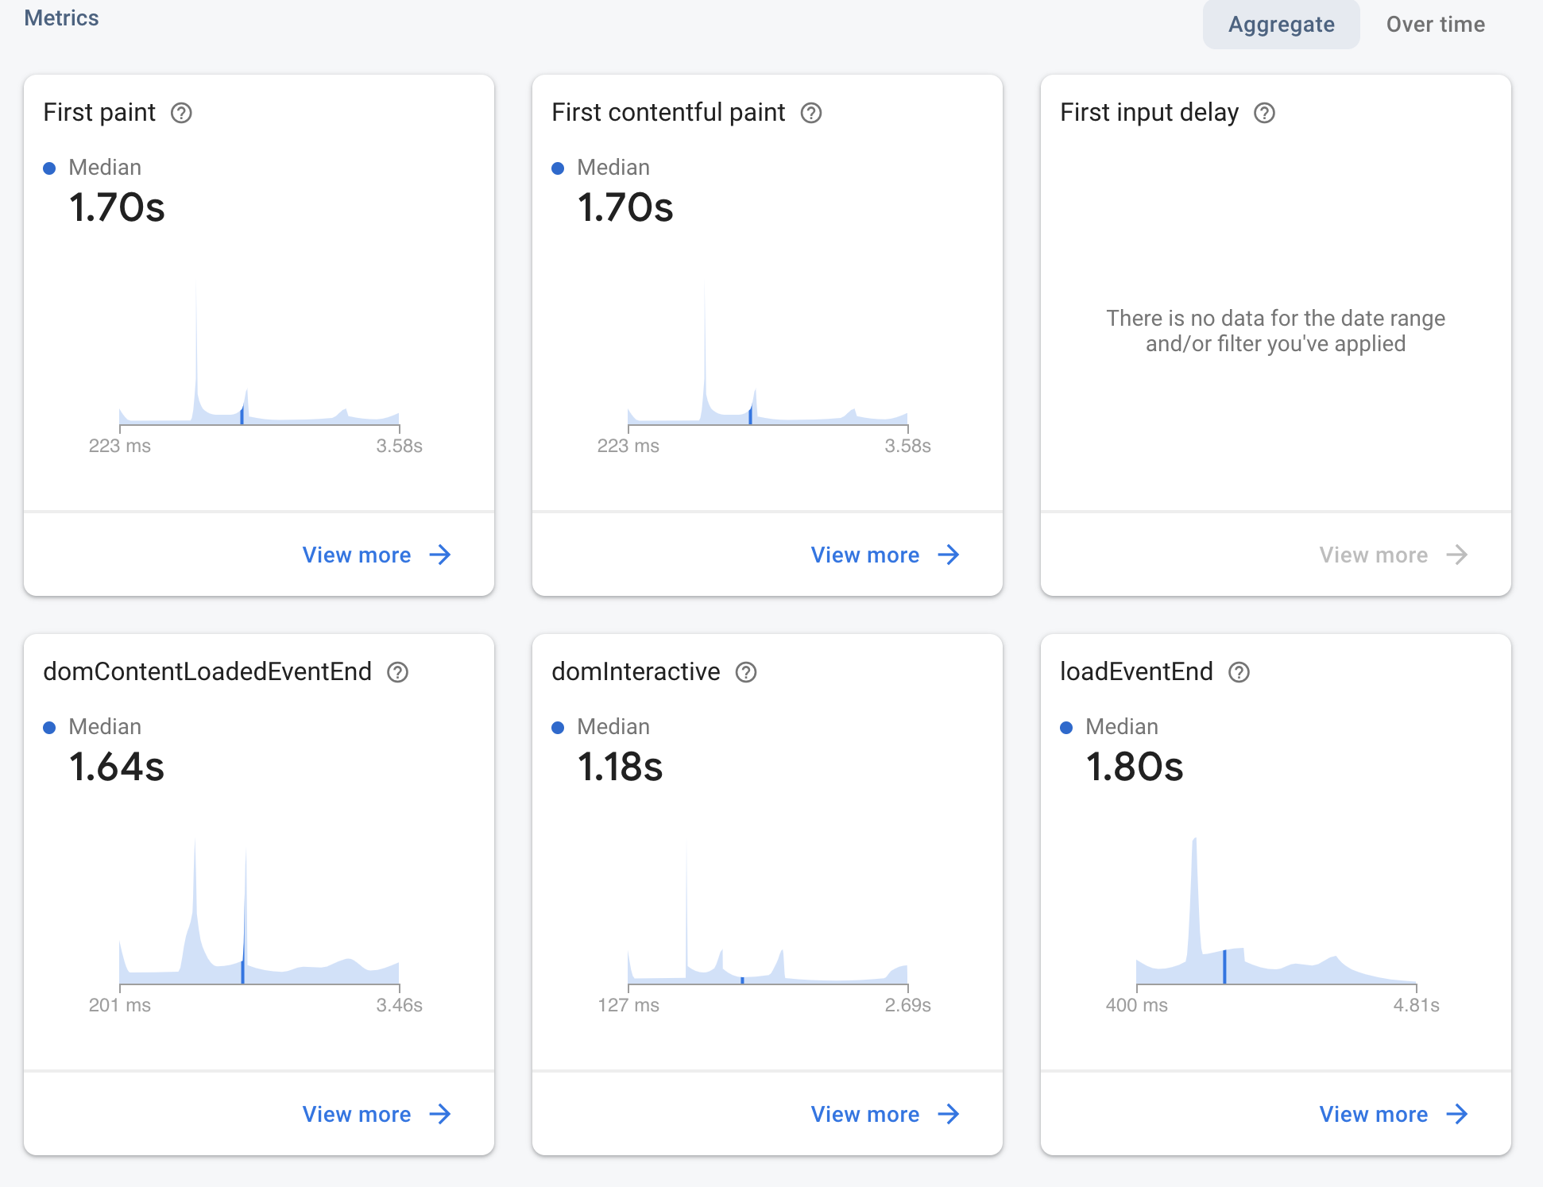
Task: Open help icon next to domInteractive
Action: (746, 672)
